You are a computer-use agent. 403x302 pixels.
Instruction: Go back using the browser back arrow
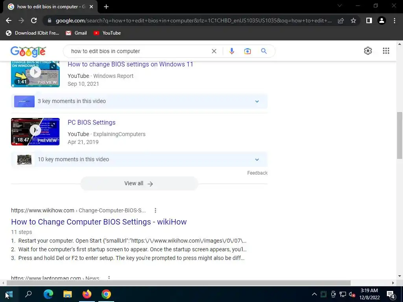9,20
